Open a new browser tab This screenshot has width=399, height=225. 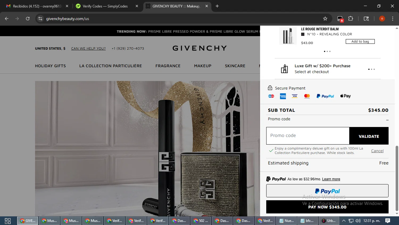click(x=217, y=6)
